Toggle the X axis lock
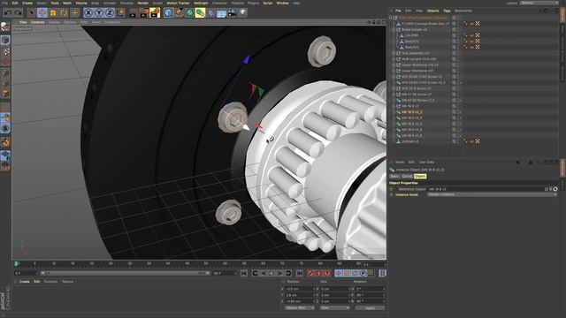Screen dimensions: 566x318 pos(88,13)
